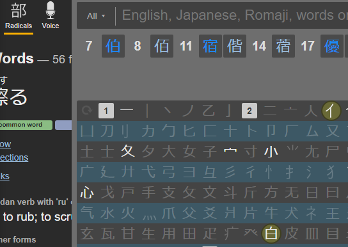Pick kanji 佰 from 8-stroke results
This screenshot has height=247, width=348.
162,46
